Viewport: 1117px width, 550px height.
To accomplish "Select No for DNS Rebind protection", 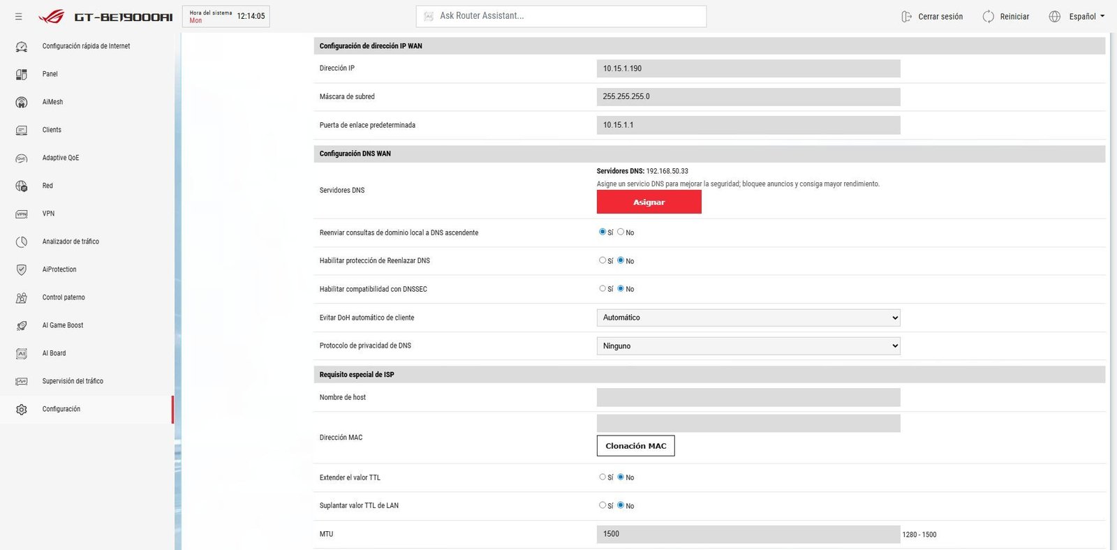I will [x=621, y=260].
